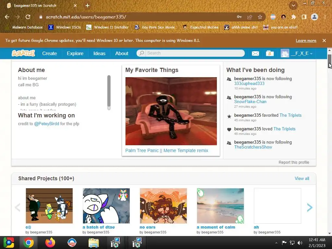This screenshot has height=249, width=332.
Task: Visit 333cuphead333 profile link
Action: 249,83
